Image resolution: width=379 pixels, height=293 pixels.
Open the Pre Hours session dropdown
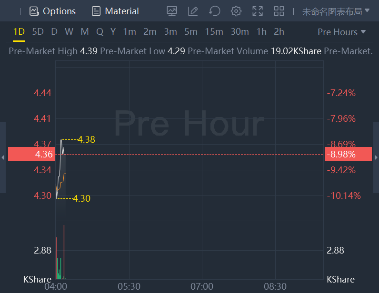(341, 32)
